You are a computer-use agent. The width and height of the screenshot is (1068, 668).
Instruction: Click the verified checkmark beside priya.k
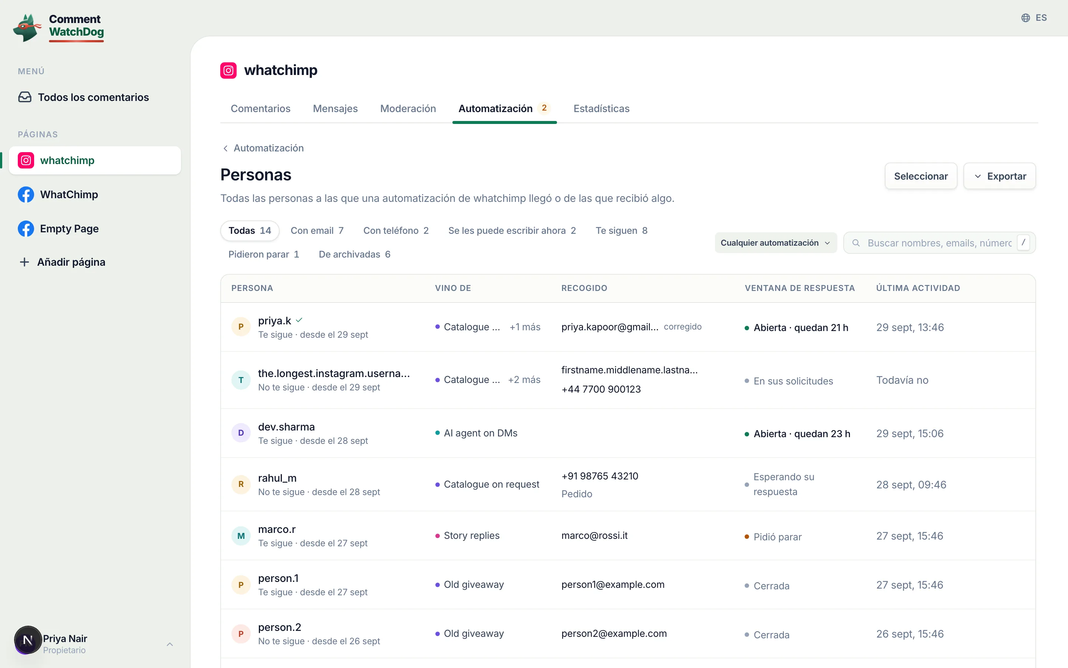point(299,320)
